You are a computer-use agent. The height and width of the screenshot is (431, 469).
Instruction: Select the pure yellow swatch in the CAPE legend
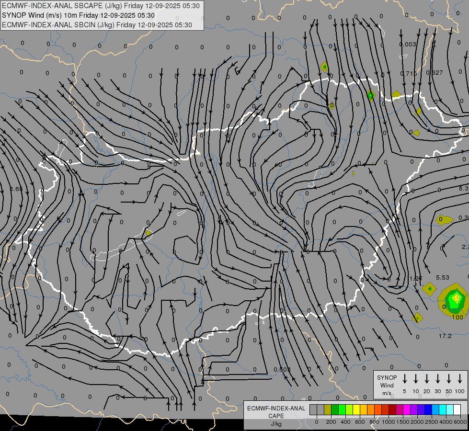[x=356, y=409]
